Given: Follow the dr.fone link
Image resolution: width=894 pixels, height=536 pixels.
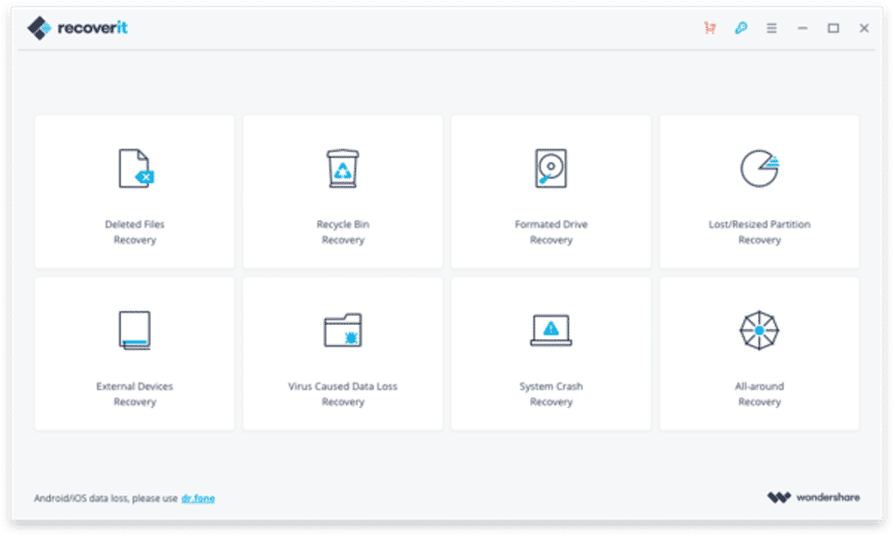Looking at the screenshot, I should (198, 498).
